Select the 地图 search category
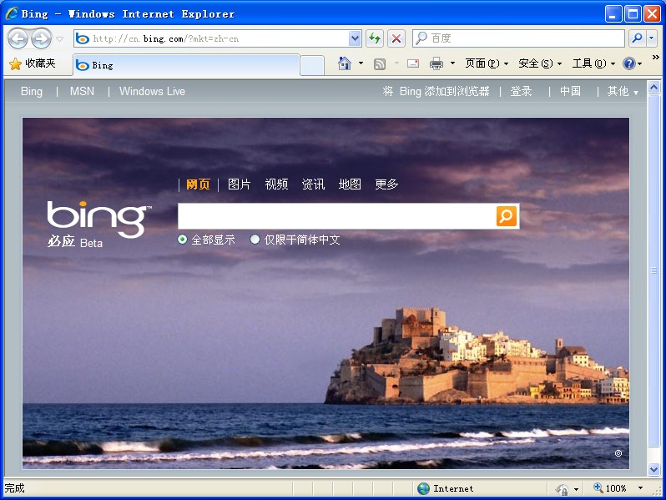Viewport: 666px width, 500px height. [x=350, y=184]
